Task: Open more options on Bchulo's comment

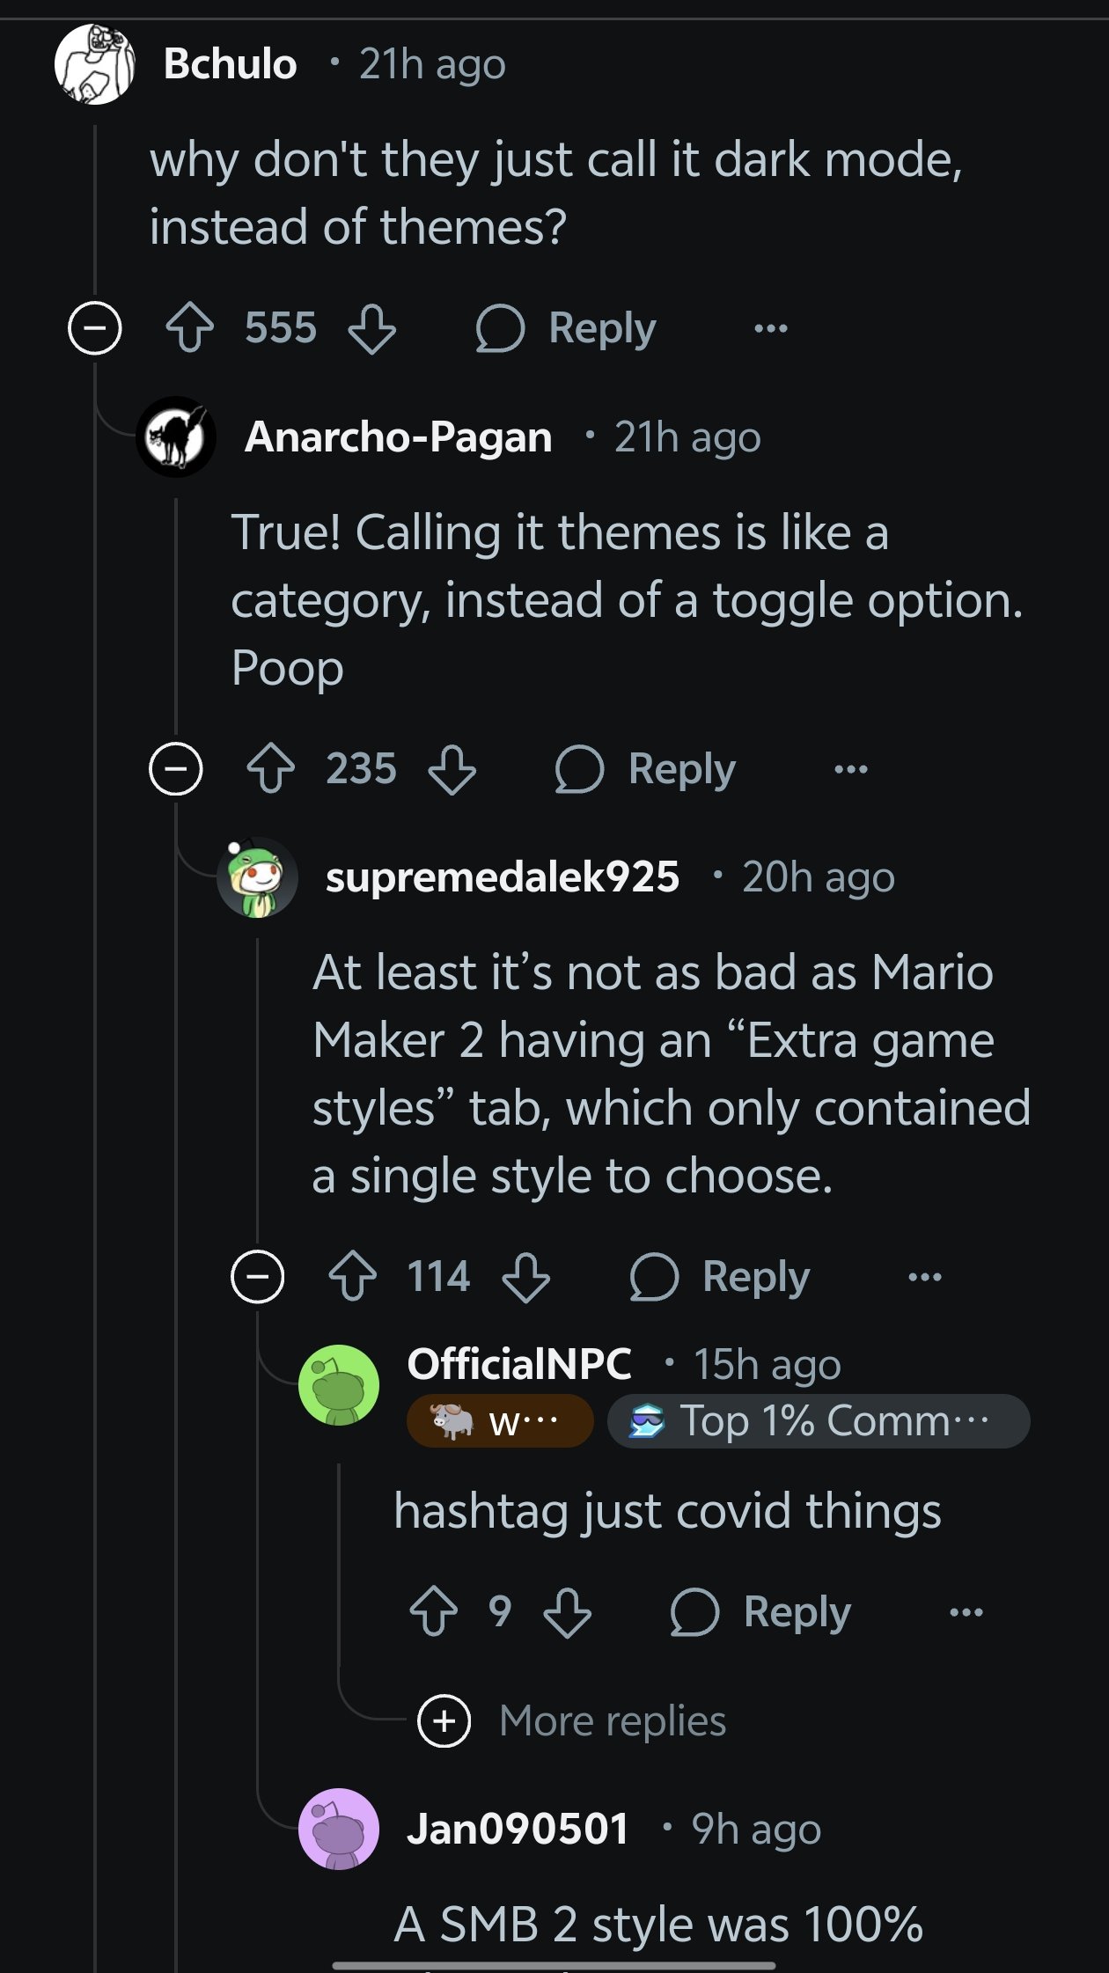Action: click(x=771, y=328)
